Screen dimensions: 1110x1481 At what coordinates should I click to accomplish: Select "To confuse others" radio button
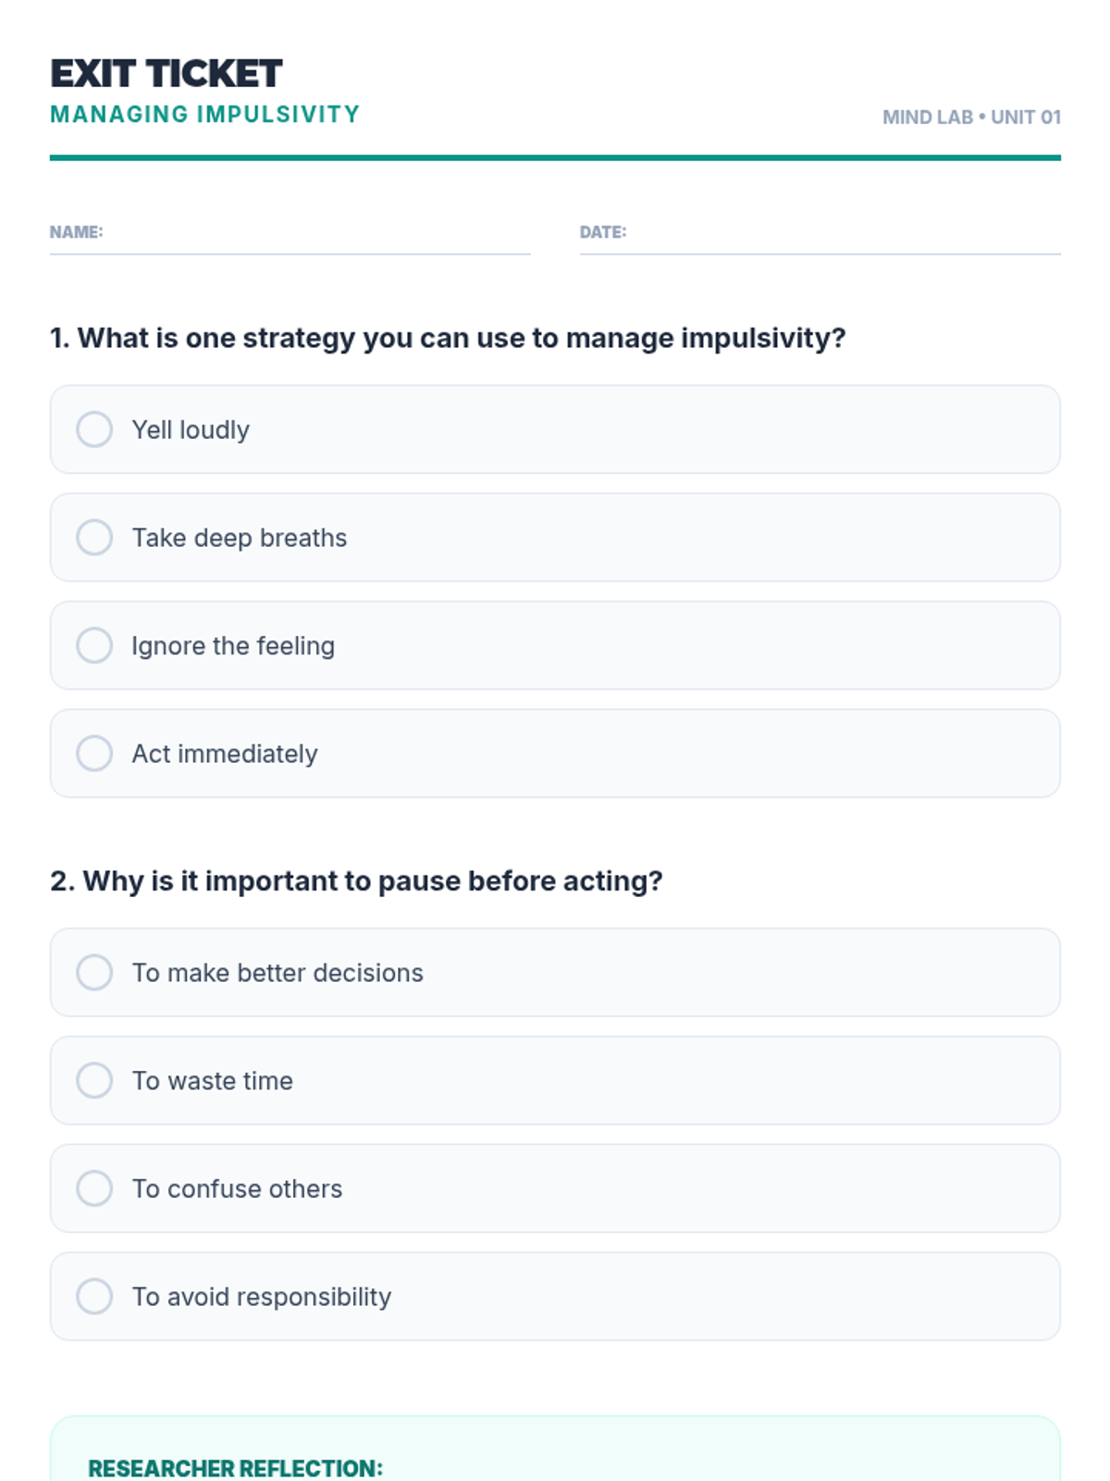click(94, 1189)
